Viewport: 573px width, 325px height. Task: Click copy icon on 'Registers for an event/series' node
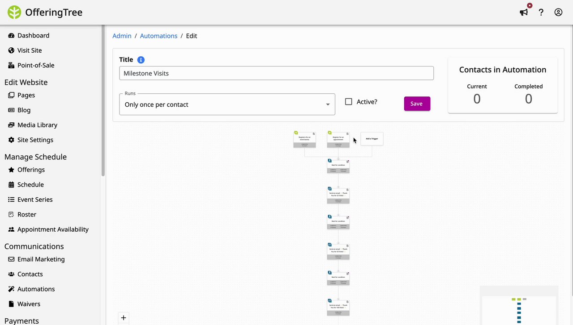pyautogui.click(x=314, y=133)
